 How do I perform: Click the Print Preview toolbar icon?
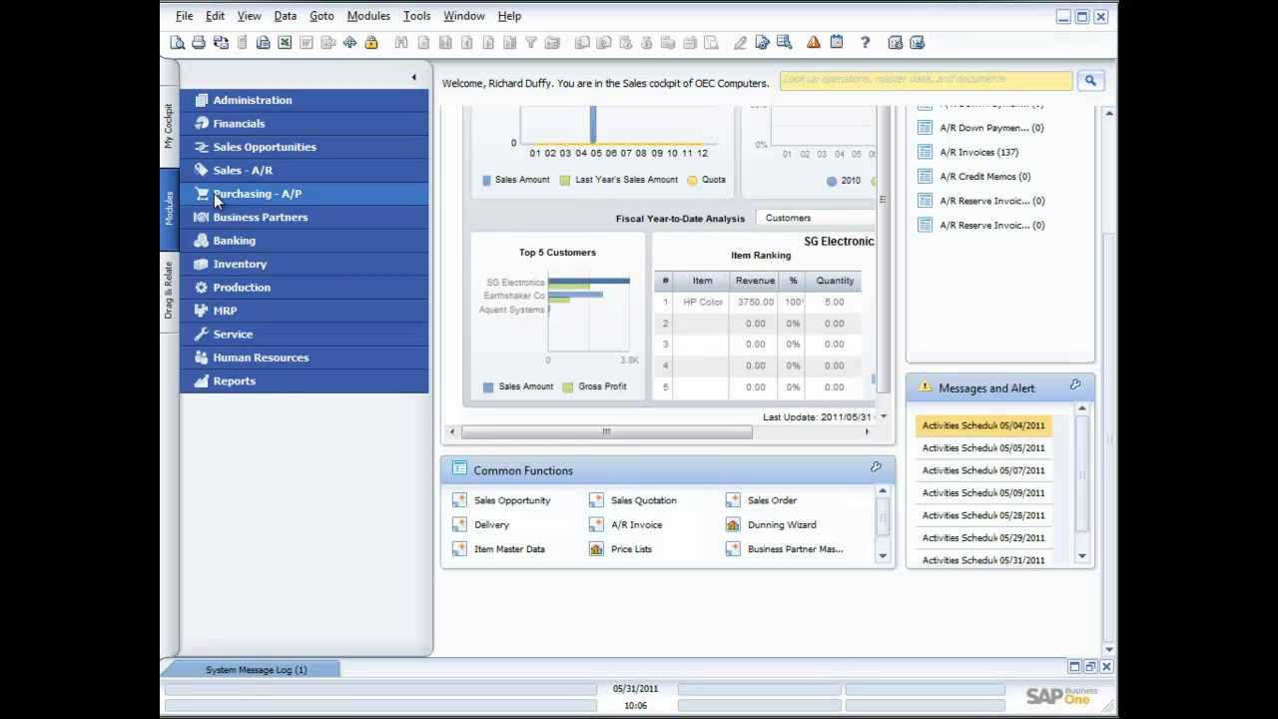pyautogui.click(x=177, y=42)
